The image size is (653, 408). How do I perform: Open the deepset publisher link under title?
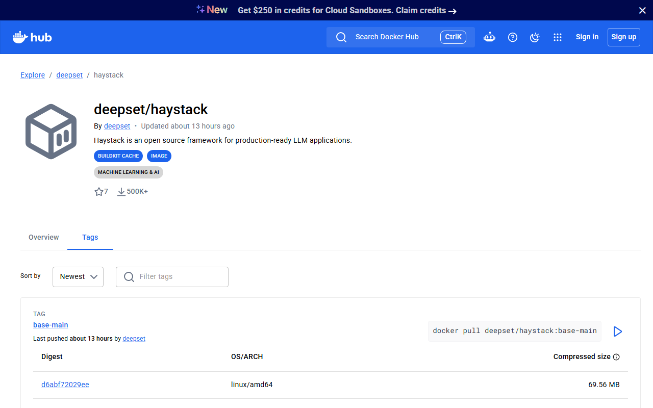117,126
